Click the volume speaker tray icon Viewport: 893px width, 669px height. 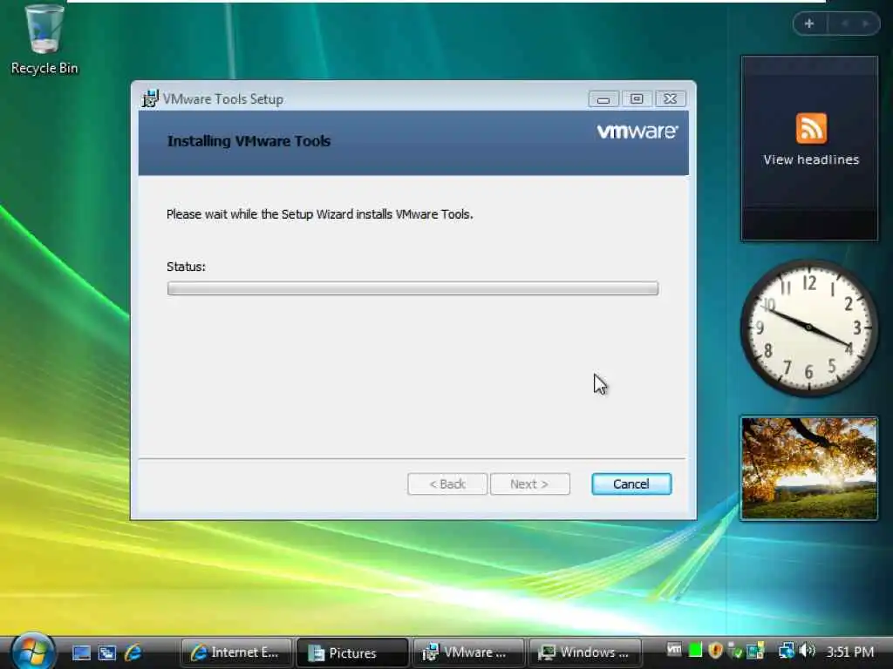click(x=808, y=650)
